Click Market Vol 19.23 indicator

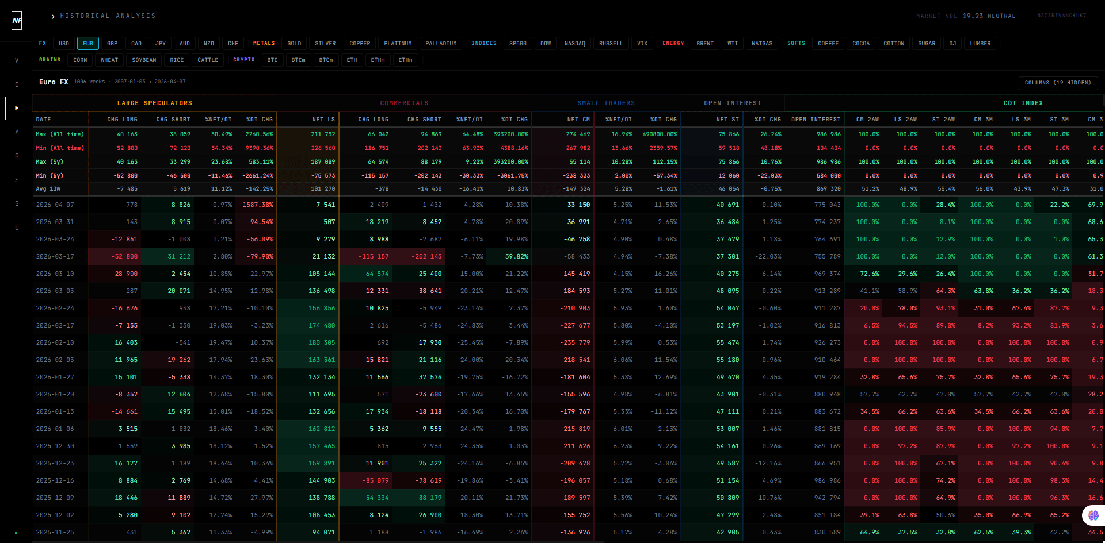[966, 16]
